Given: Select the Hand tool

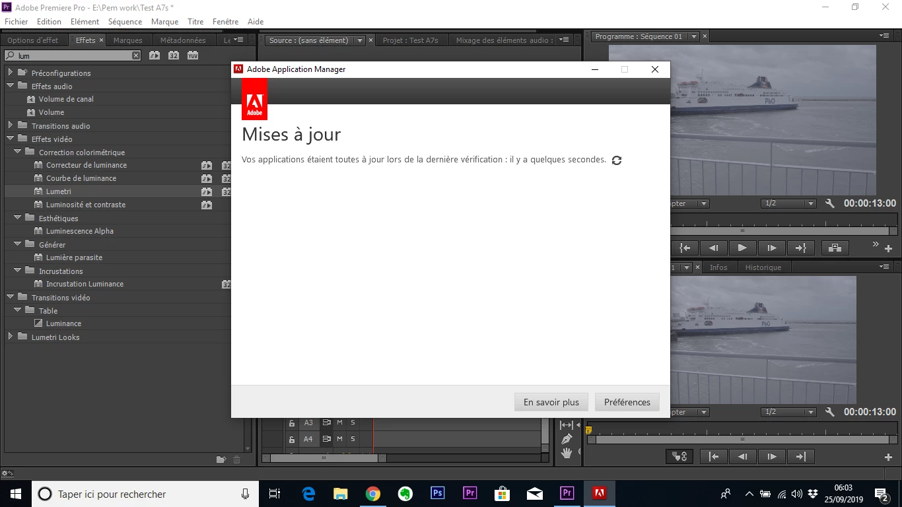Looking at the screenshot, I should click(567, 453).
